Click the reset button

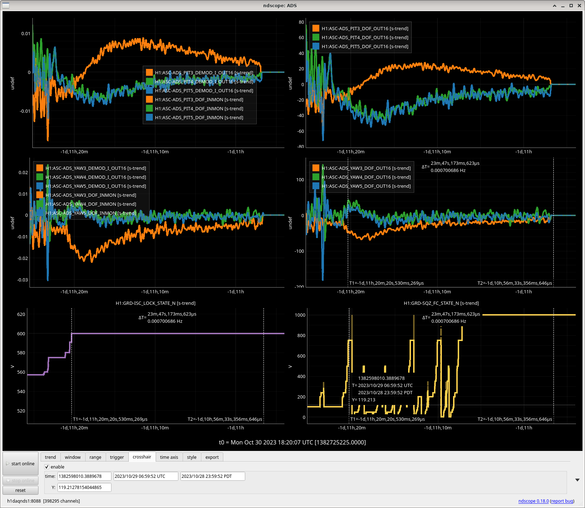pyautogui.click(x=20, y=490)
